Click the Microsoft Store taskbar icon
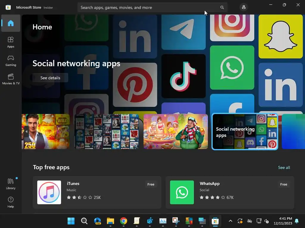This screenshot has width=305, height=228. pyautogui.click(x=215, y=221)
